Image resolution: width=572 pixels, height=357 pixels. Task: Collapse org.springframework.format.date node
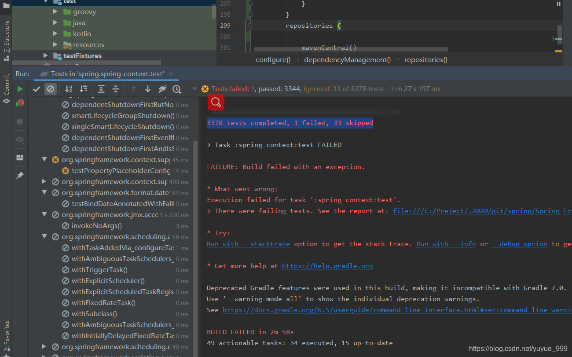44,193
